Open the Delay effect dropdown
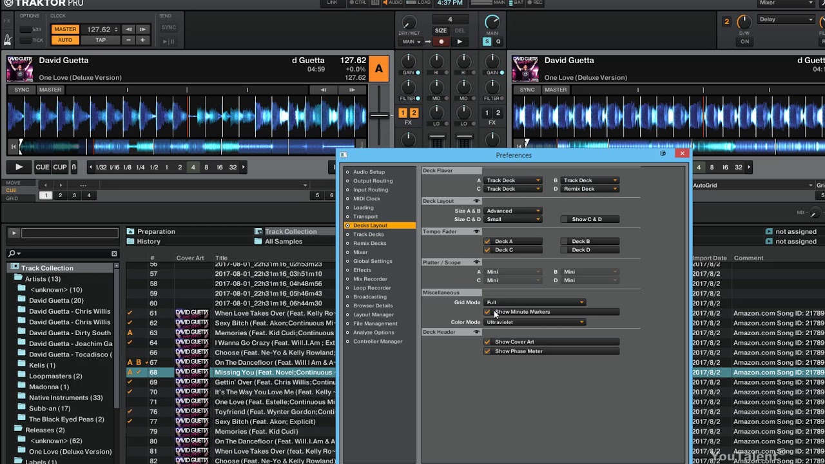Image resolution: width=825 pixels, height=464 pixels. point(786,19)
